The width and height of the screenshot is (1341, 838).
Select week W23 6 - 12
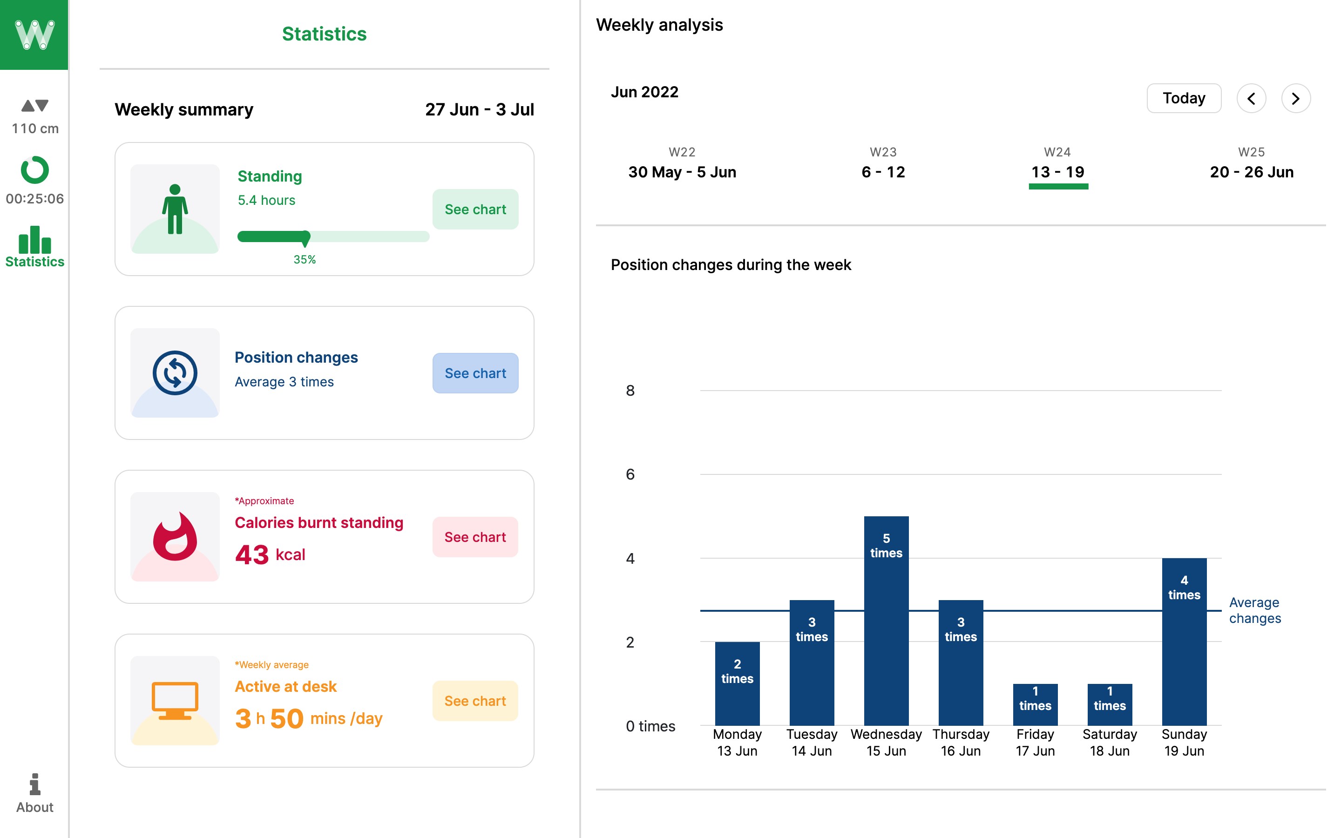883,165
